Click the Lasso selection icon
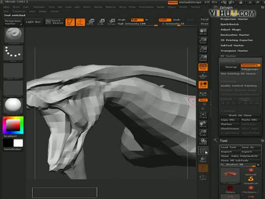 [203, 177]
